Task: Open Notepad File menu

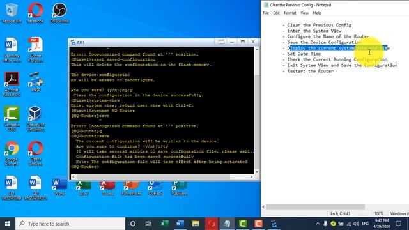Action: tap(266, 13)
